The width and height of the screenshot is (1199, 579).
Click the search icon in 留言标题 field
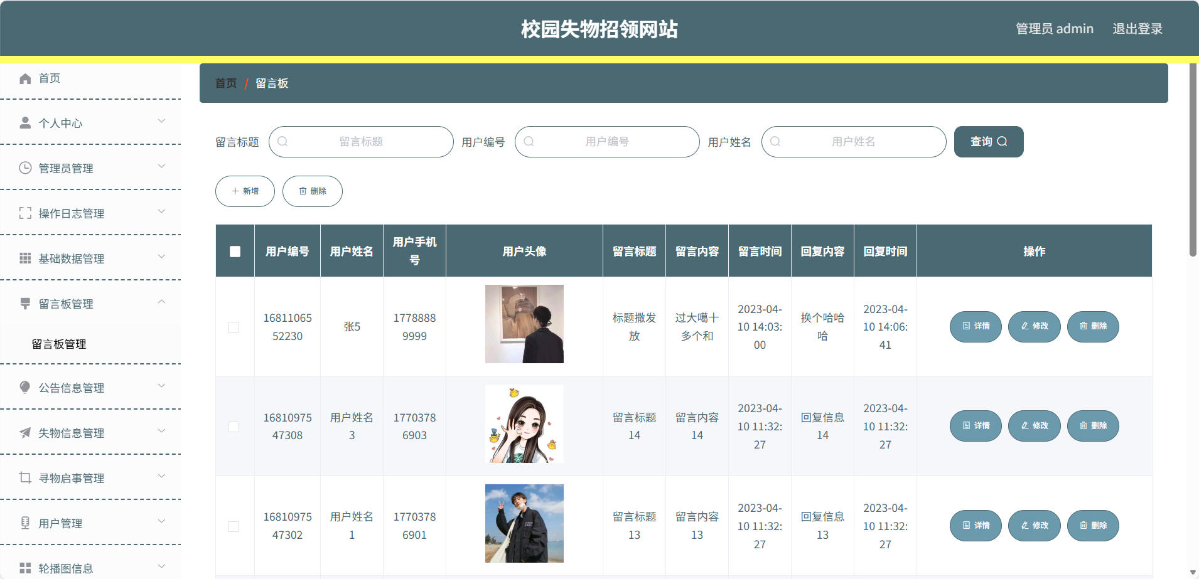(x=282, y=142)
